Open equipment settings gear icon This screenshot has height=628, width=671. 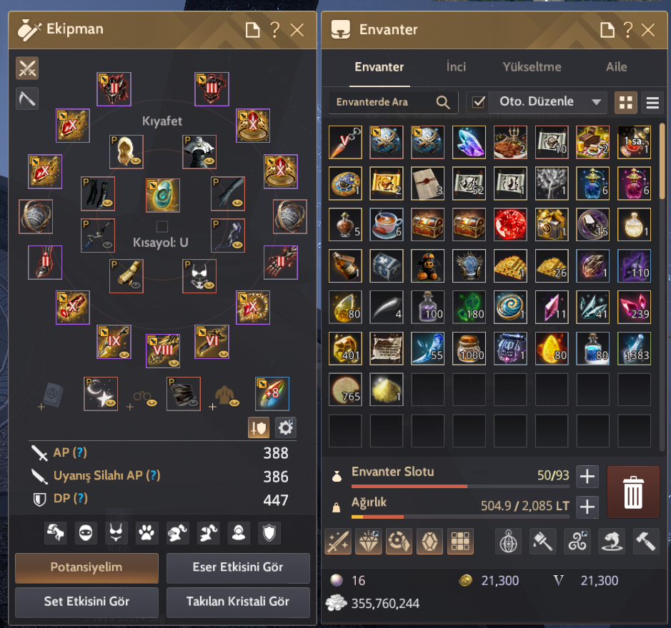point(285,427)
